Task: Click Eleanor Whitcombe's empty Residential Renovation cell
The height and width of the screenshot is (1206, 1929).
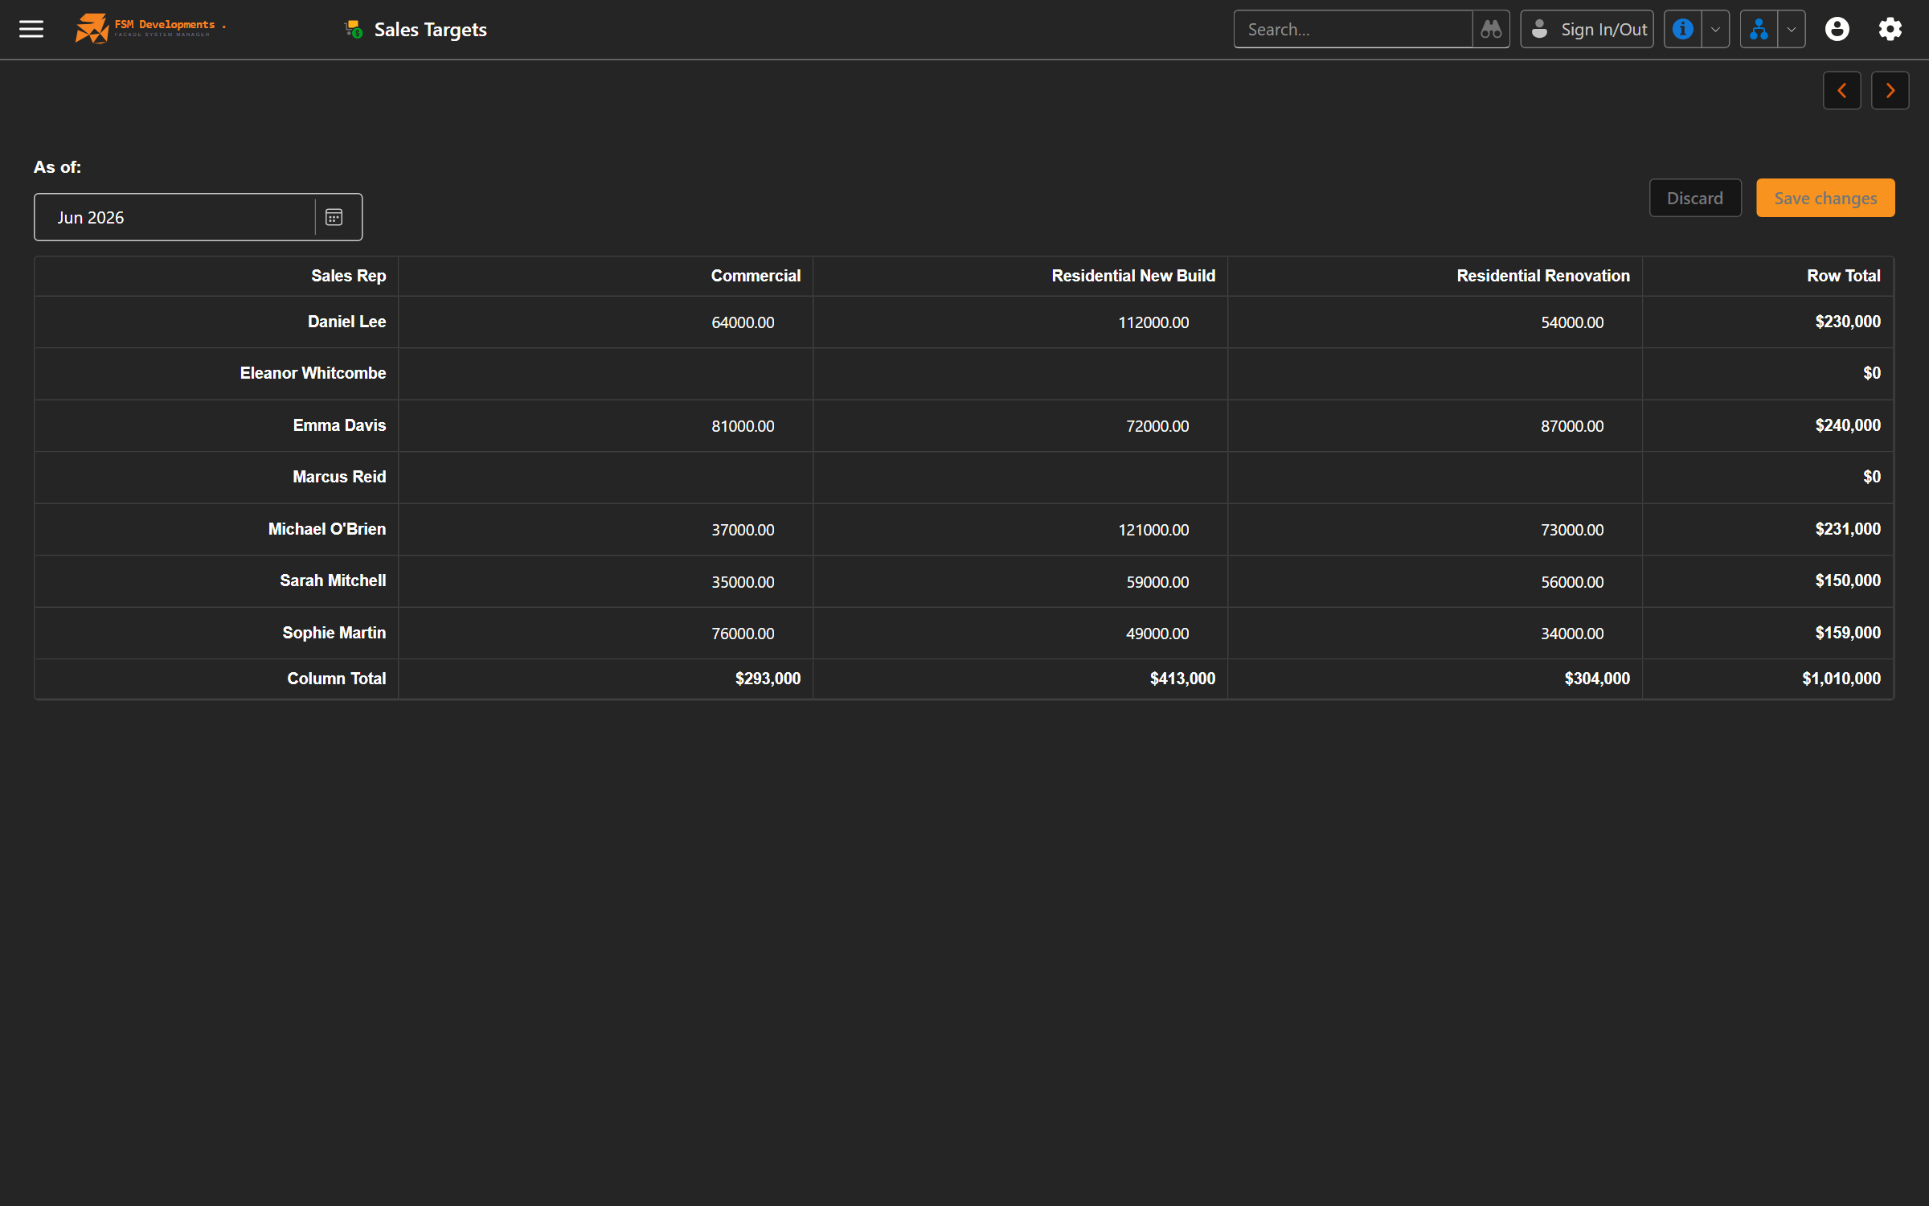Action: point(1435,374)
